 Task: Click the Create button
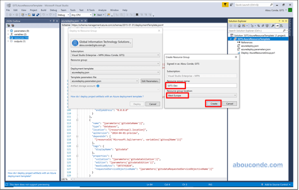tap(213, 104)
